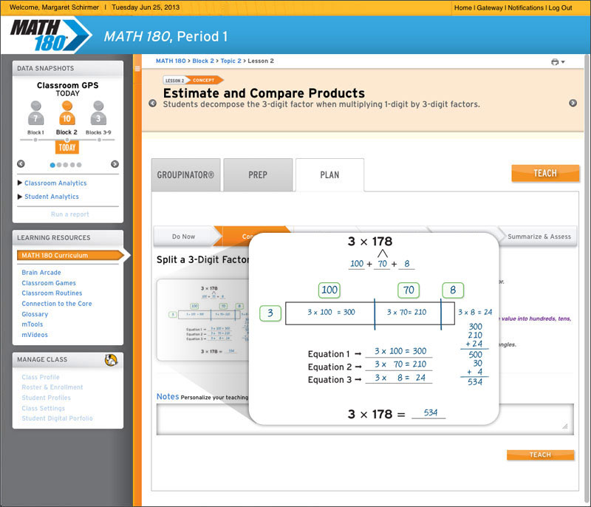Open Notifications in top navigation
The image size is (591, 507).
526,7
